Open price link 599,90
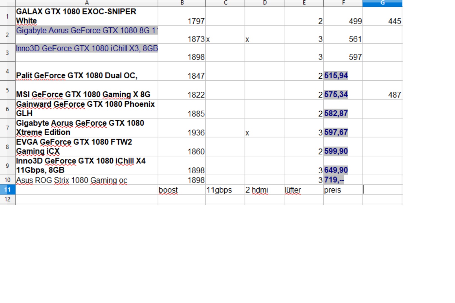Viewport: 455px width, 303px height. point(336,151)
